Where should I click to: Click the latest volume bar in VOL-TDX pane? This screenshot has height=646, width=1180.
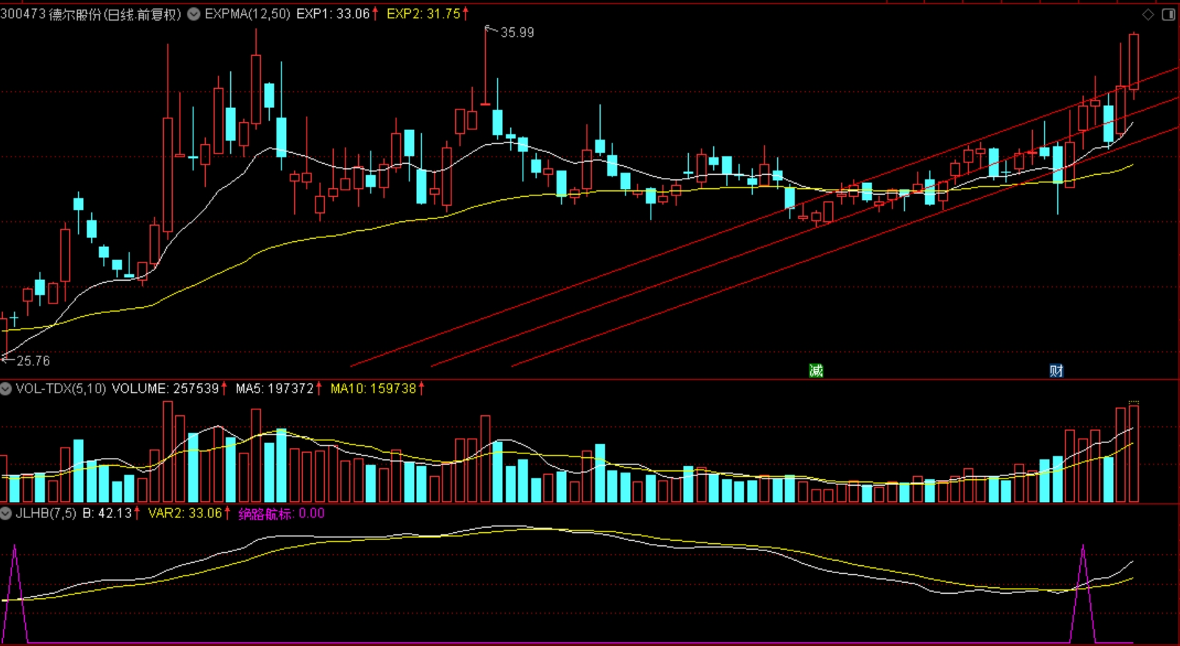(x=1134, y=453)
